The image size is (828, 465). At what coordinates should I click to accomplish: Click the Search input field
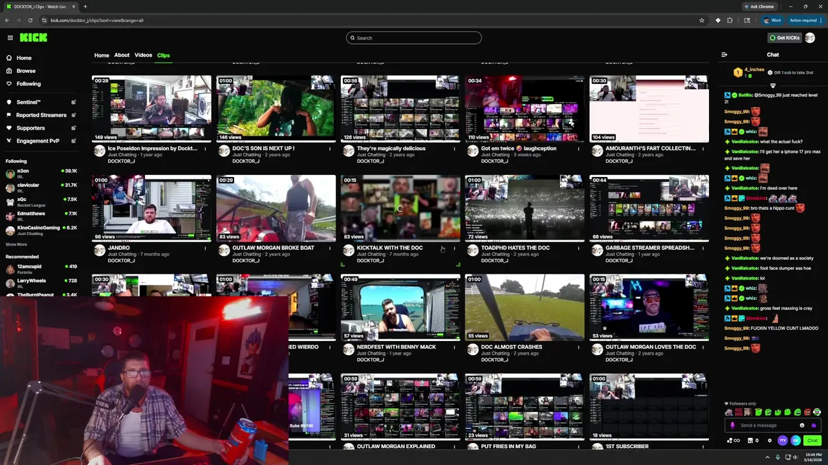tap(414, 37)
